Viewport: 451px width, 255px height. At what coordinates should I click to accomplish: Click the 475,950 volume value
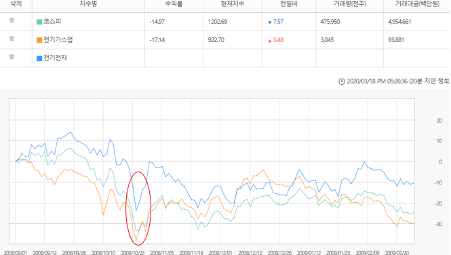(330, 22)
